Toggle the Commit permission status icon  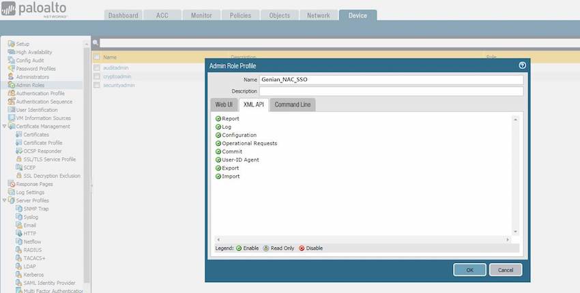[x=218, y=151]
